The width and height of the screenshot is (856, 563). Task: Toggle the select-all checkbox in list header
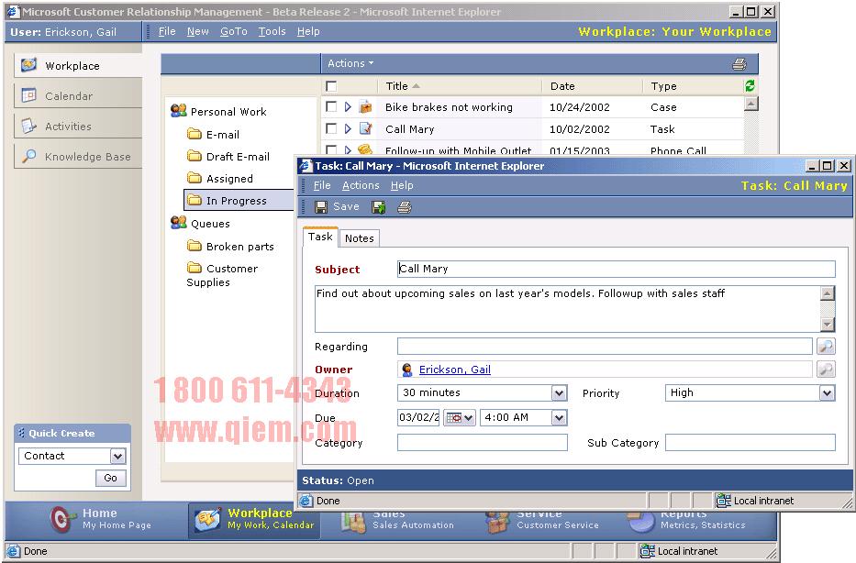331,86
